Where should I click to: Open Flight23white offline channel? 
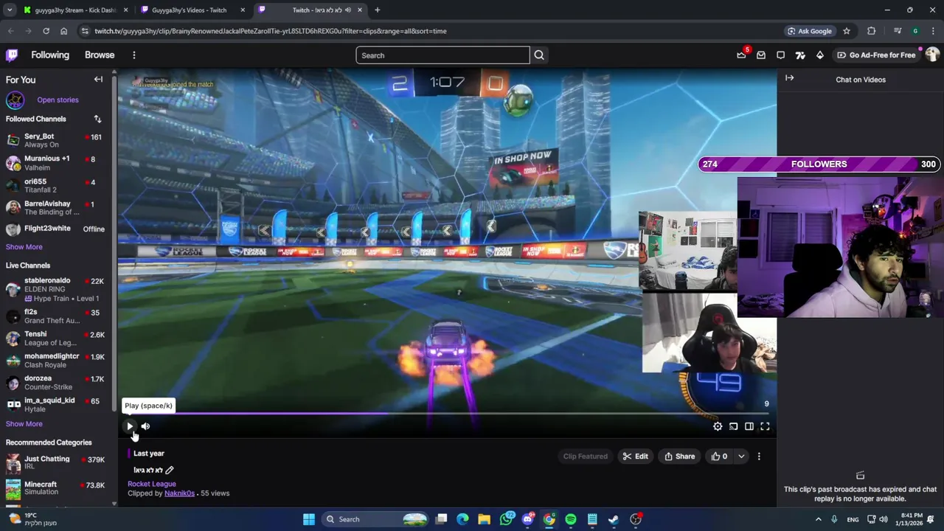click(55, 229)
